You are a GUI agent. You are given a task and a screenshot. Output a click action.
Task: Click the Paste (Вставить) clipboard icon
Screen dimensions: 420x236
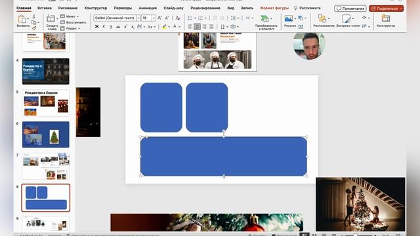22,19
